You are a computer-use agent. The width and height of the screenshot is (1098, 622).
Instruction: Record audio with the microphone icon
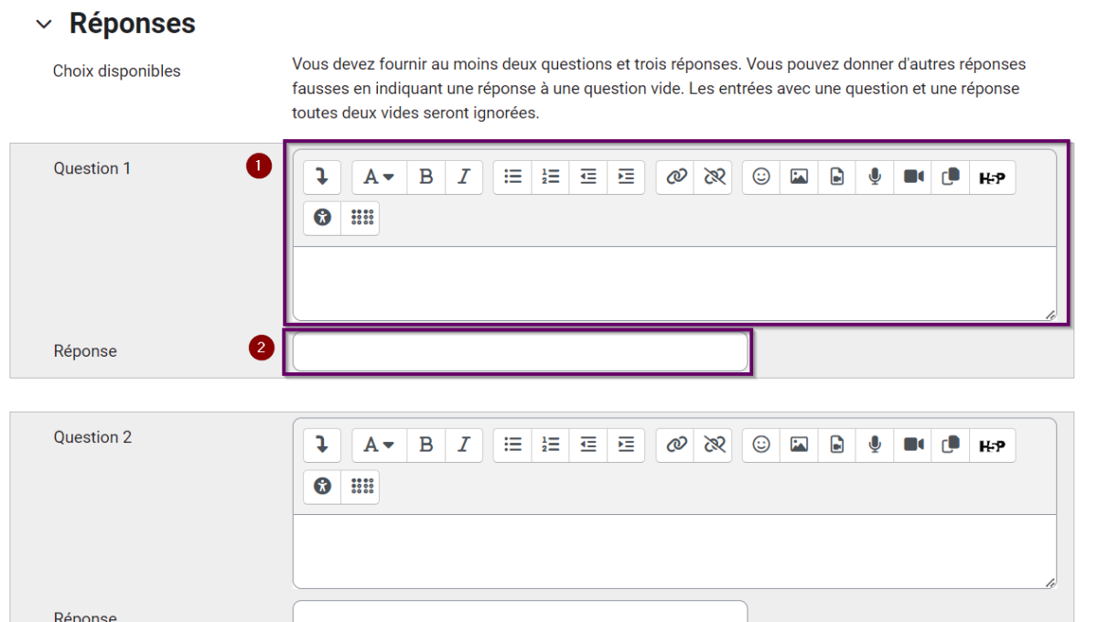(x=874, y=177)
